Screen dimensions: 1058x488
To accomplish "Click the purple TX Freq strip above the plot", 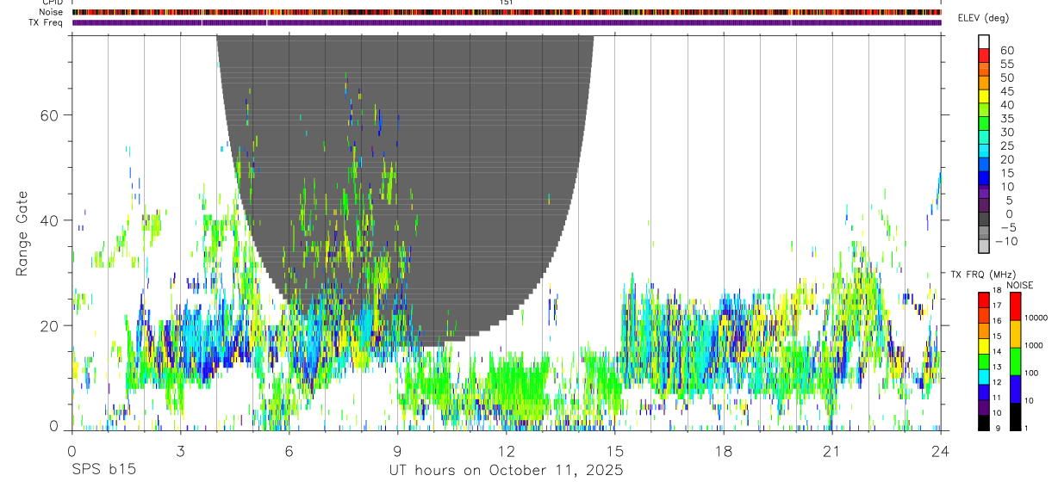I will 507,22.
